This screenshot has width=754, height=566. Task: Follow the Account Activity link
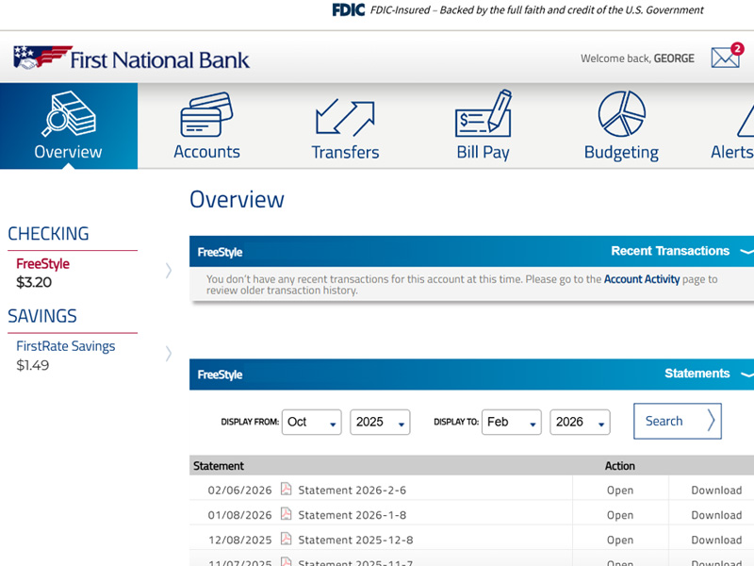tap(641, 279)
